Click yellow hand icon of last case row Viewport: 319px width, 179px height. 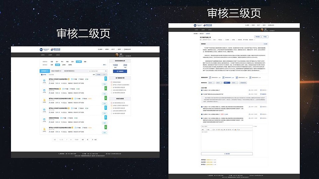[44, 129]
